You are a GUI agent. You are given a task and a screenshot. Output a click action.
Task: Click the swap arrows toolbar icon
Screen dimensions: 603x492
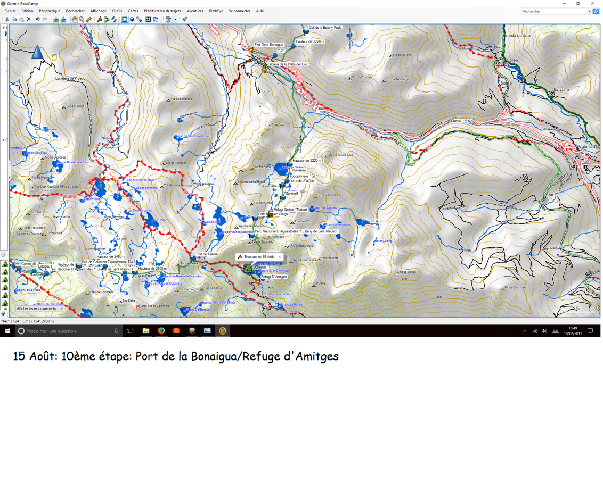click(156, 19)
